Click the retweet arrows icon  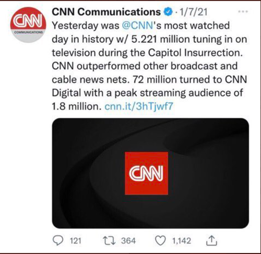coord(109,240)
